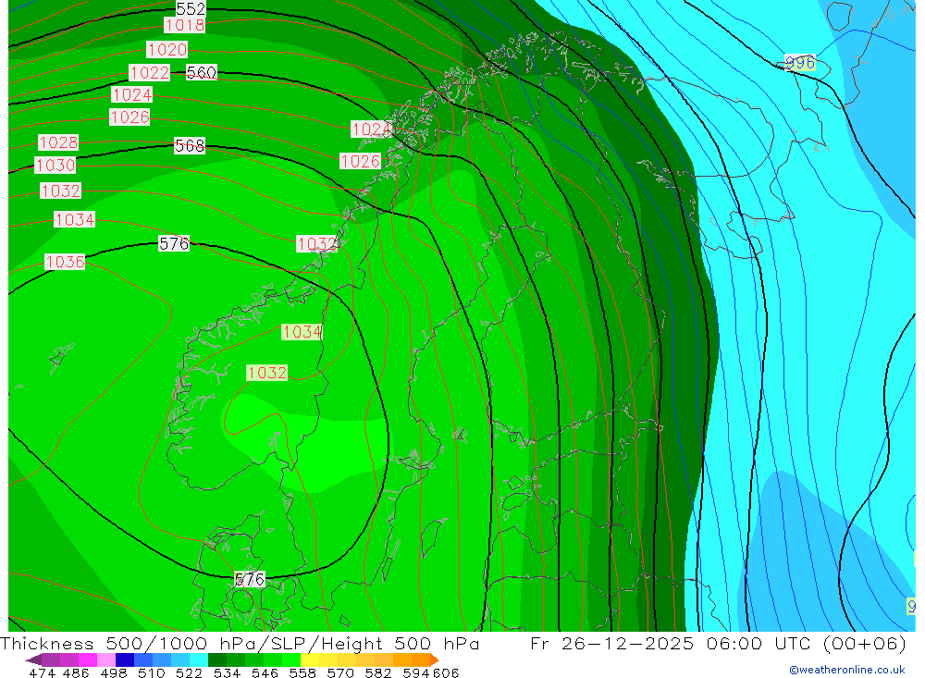
Task: Click the '570' legend value
Action: point(340,673)
